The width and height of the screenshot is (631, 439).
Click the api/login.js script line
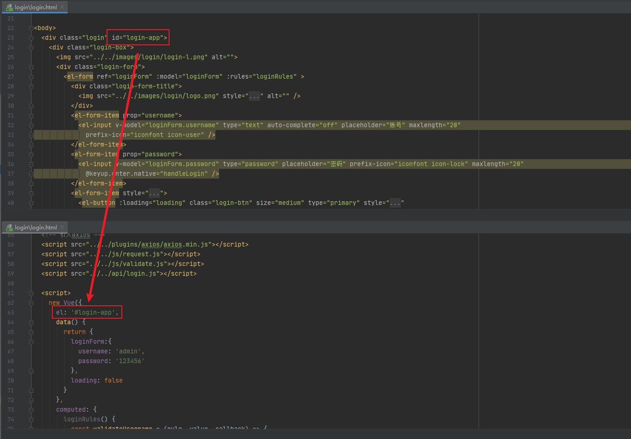coord(119,274)
